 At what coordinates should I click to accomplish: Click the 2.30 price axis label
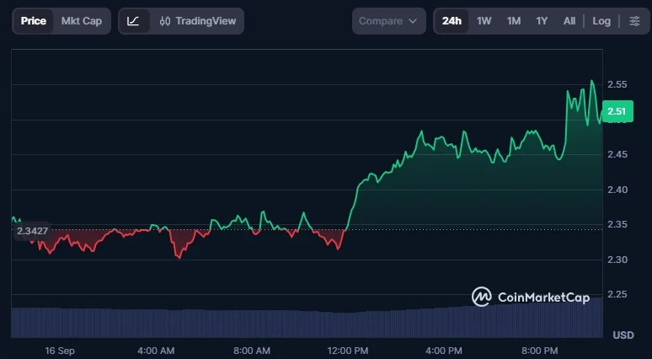click(x=617, y=260)
